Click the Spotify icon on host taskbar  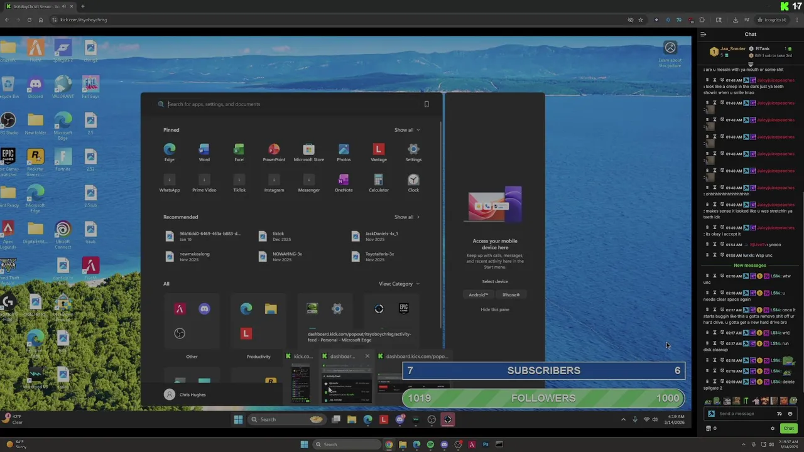pyautogui.click(x=430, y=444)
